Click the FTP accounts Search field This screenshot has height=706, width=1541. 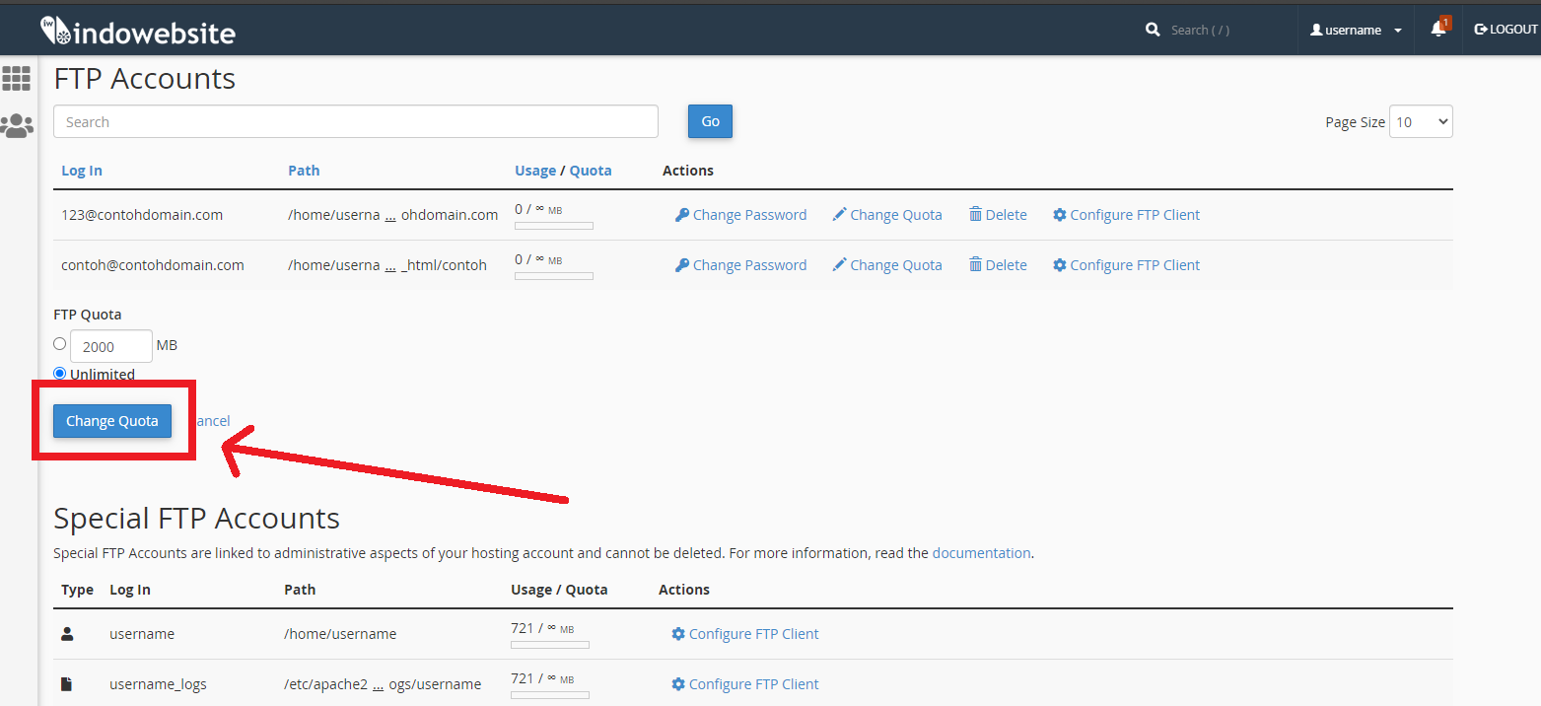tap(355, 122)
